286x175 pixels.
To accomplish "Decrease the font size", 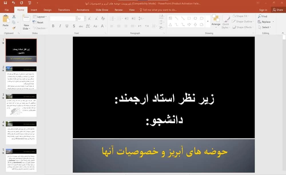I will (96, 19).
